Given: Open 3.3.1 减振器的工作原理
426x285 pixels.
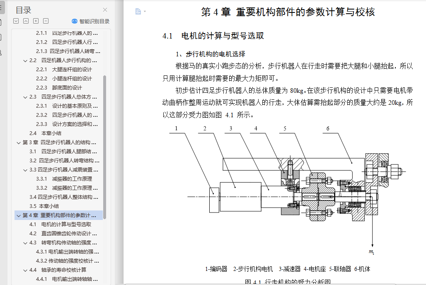Looking at the screenshot, I should click(x=64, y=179).
